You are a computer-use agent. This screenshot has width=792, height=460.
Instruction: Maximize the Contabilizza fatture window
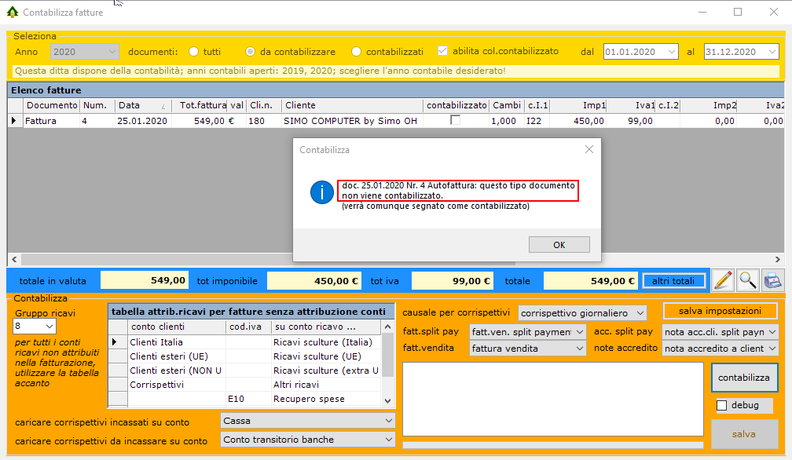(738, 12)
